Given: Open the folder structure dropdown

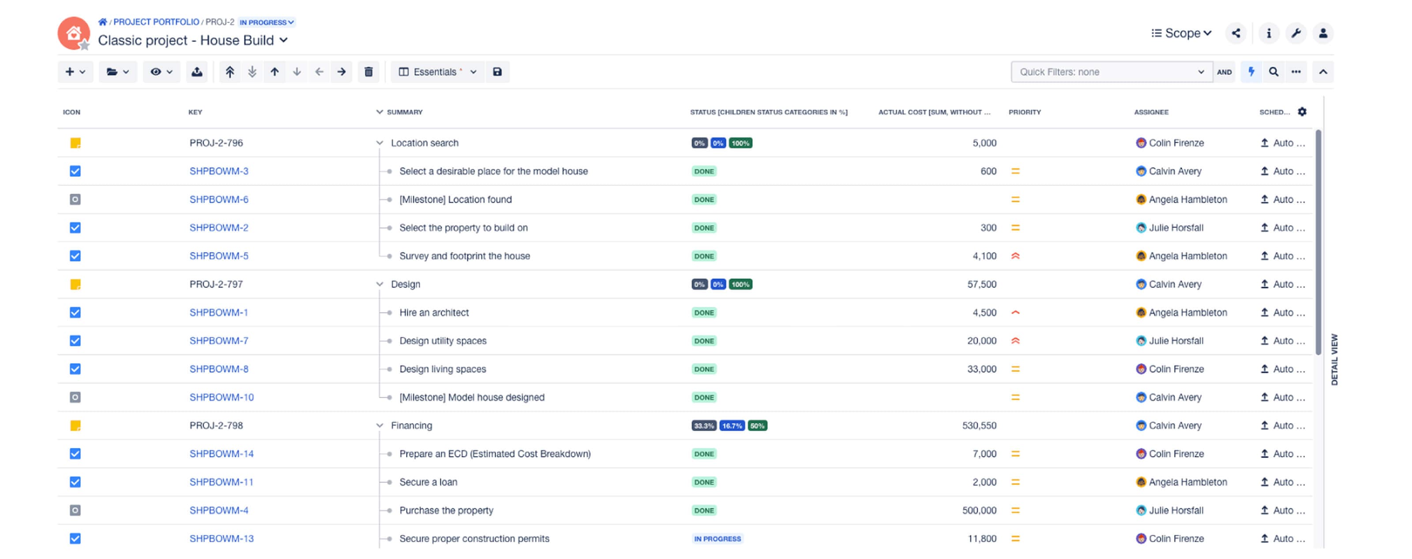Looking at the screenshot, I should [x=117, y=72].
